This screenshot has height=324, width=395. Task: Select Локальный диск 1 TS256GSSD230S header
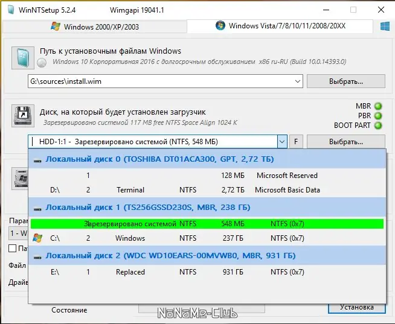(207, 208)
